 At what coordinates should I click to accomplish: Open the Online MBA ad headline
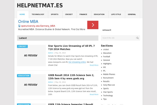click(28, 22)
